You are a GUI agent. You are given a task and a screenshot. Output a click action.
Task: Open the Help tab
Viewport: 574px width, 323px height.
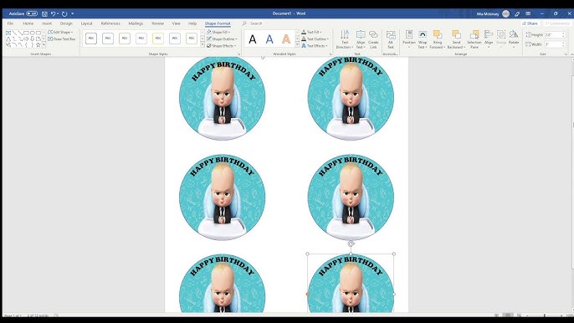point(192,23)
